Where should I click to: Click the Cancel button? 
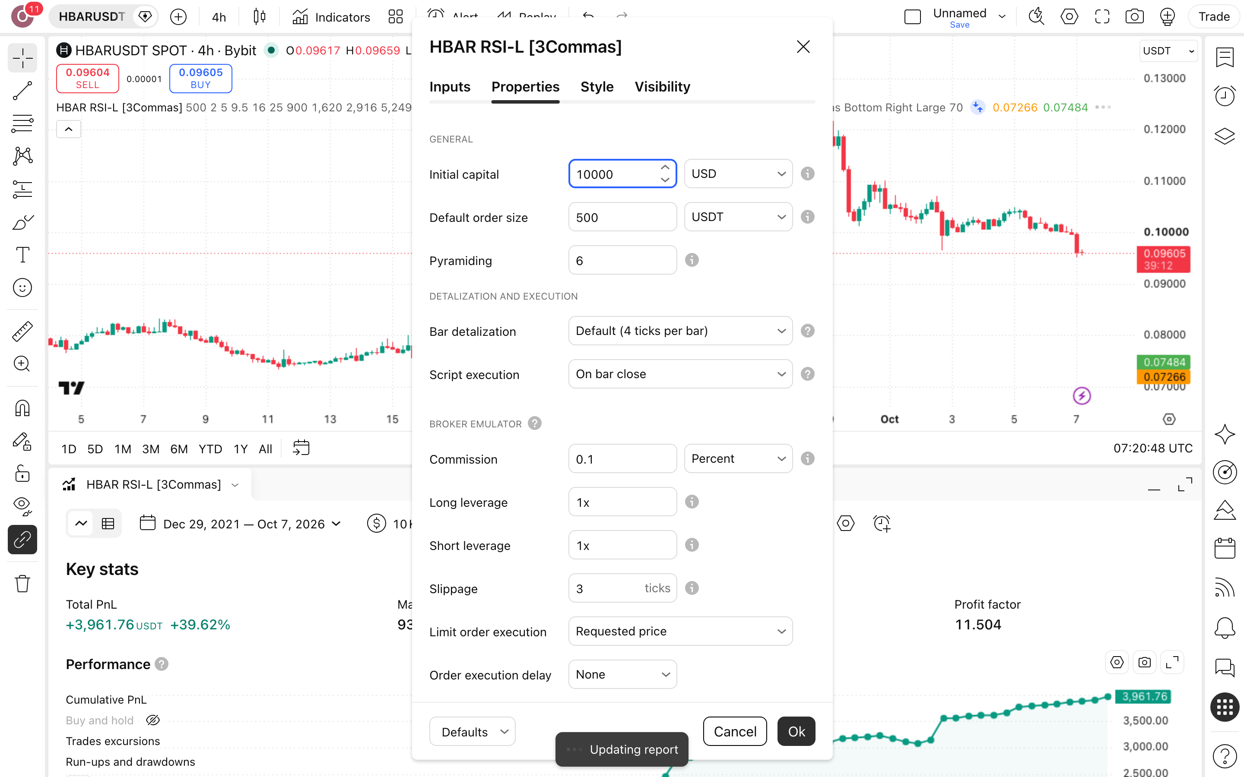tap(735, 732)
